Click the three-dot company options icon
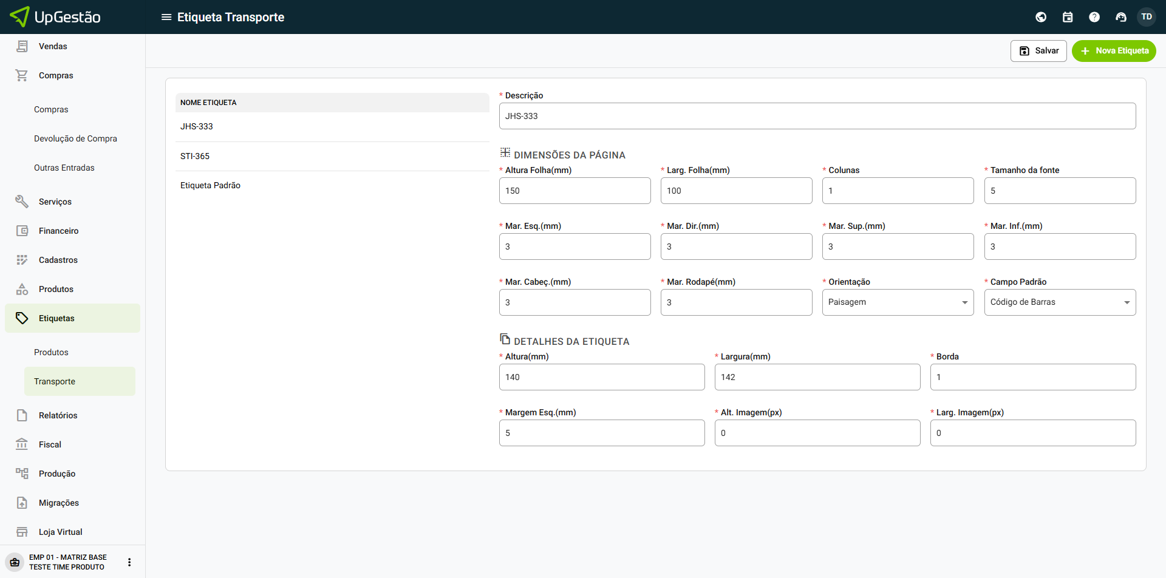This screenshot has width=1166, height=578. (129, 562)
